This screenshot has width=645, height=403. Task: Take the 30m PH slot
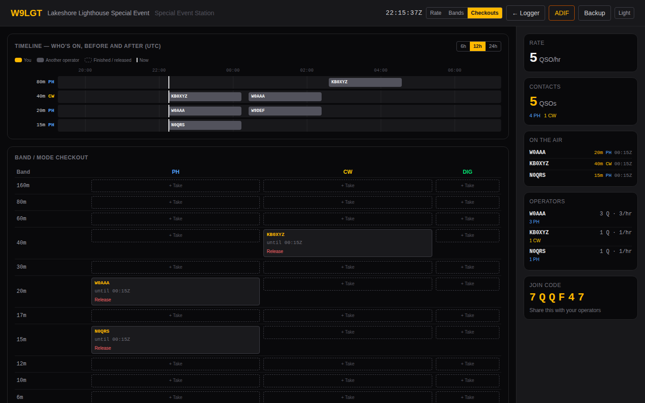(176, 267)
